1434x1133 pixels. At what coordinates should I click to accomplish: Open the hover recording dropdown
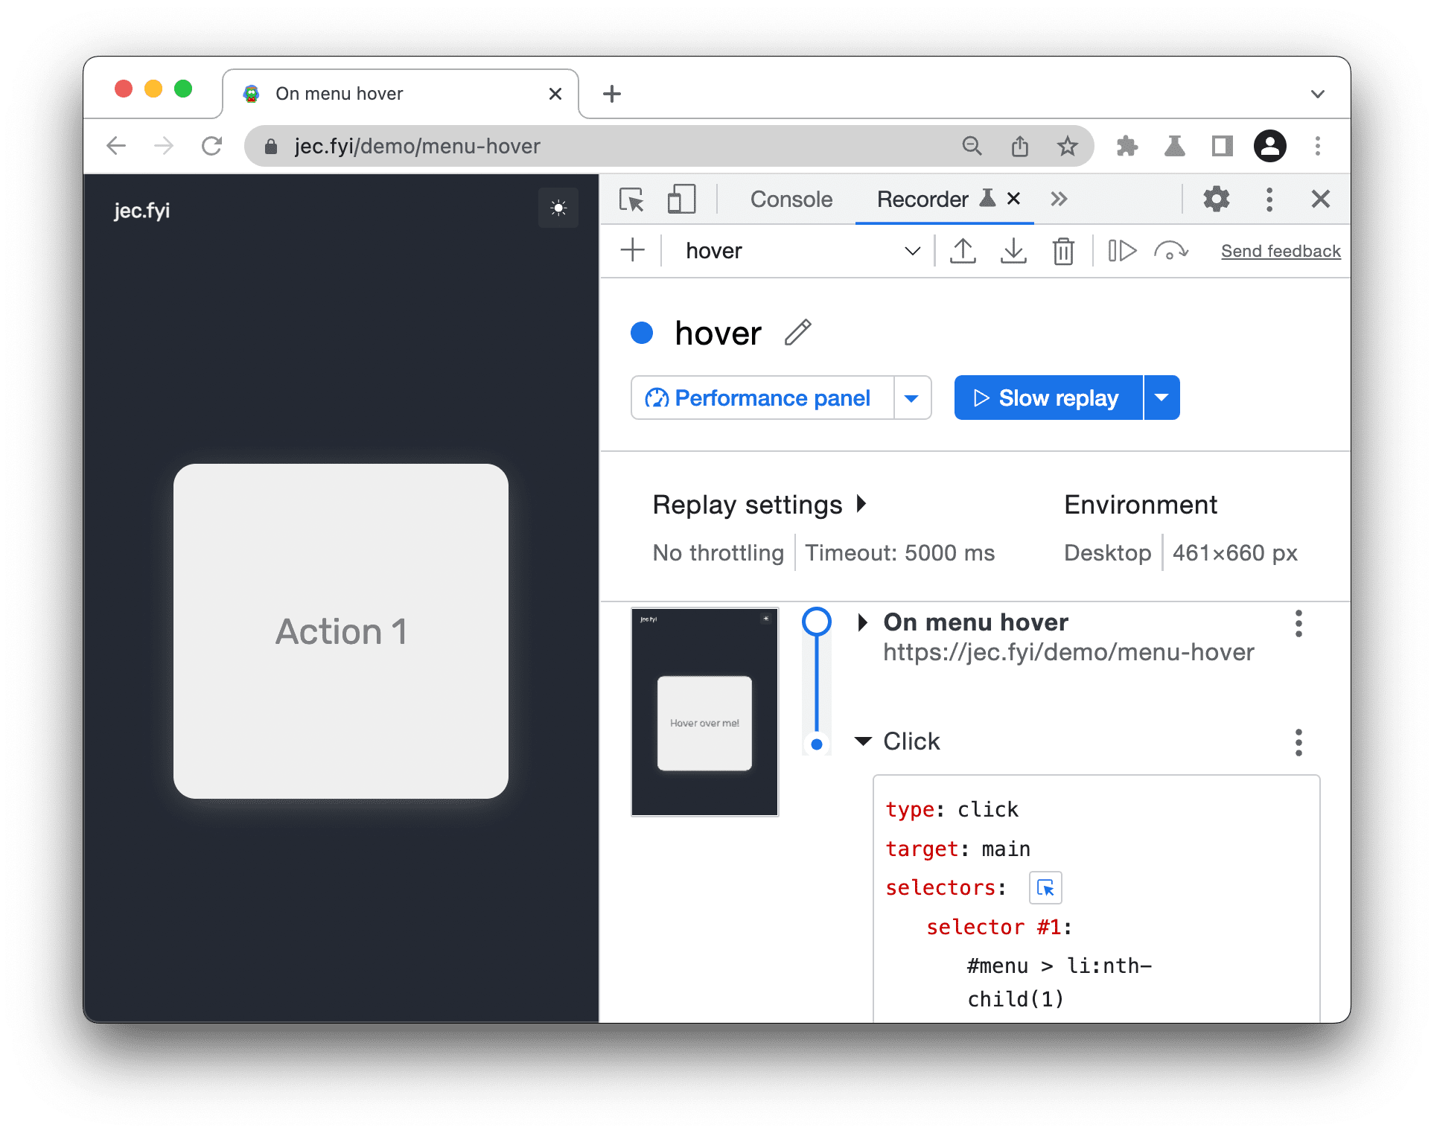(x=911, y=252)
